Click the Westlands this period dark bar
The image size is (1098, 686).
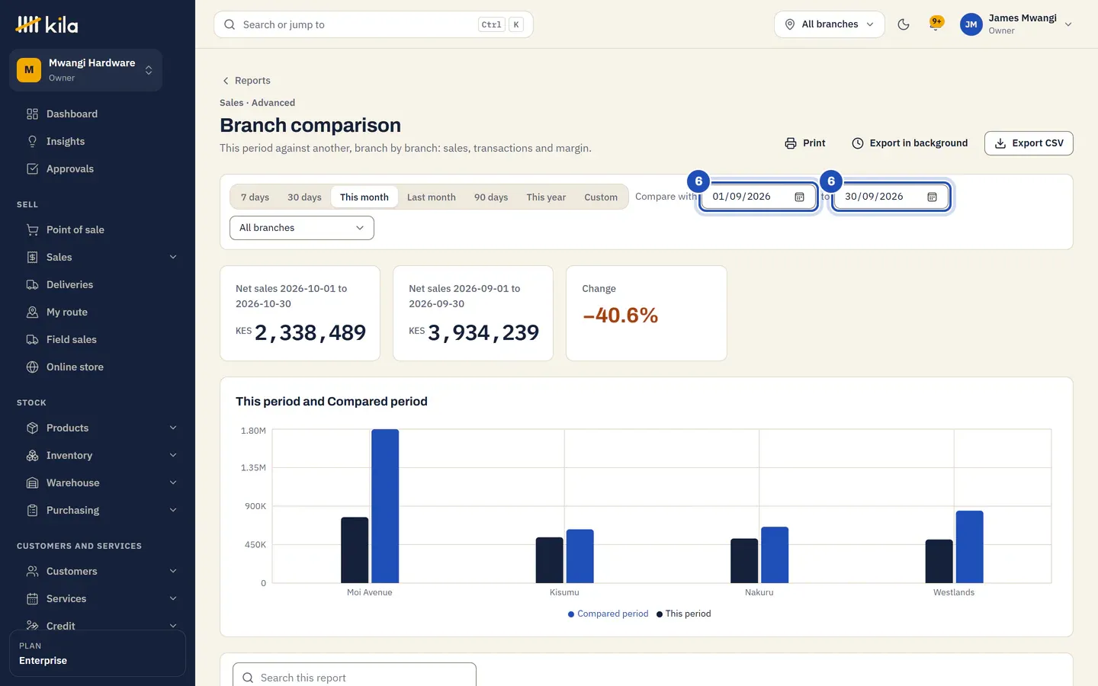939,561
